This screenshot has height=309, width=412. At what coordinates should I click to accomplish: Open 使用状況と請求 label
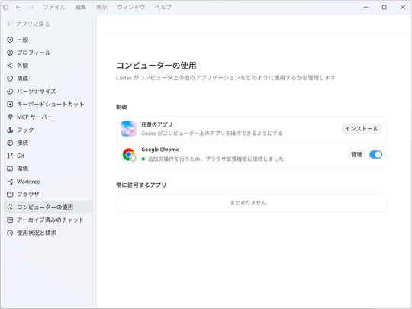pyautogui.click(x=37, y=233)
